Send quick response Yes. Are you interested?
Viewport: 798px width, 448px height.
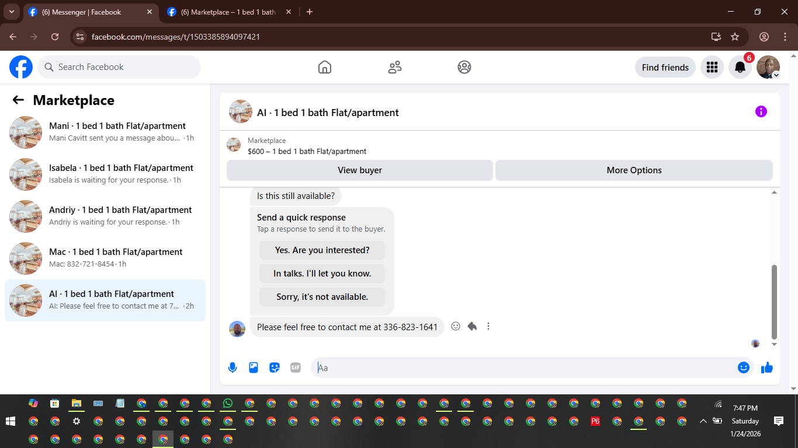pyautogui.click(x=322, y=250)
